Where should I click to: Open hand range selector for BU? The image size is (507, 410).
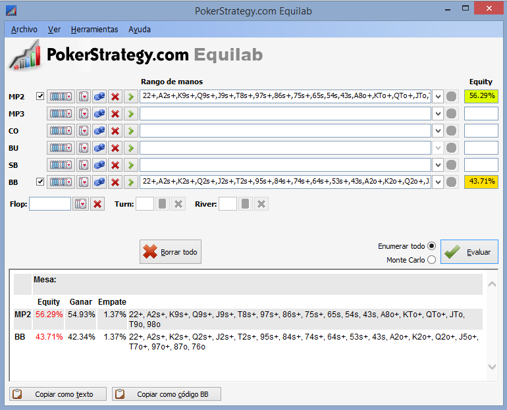tap(61, 147)
